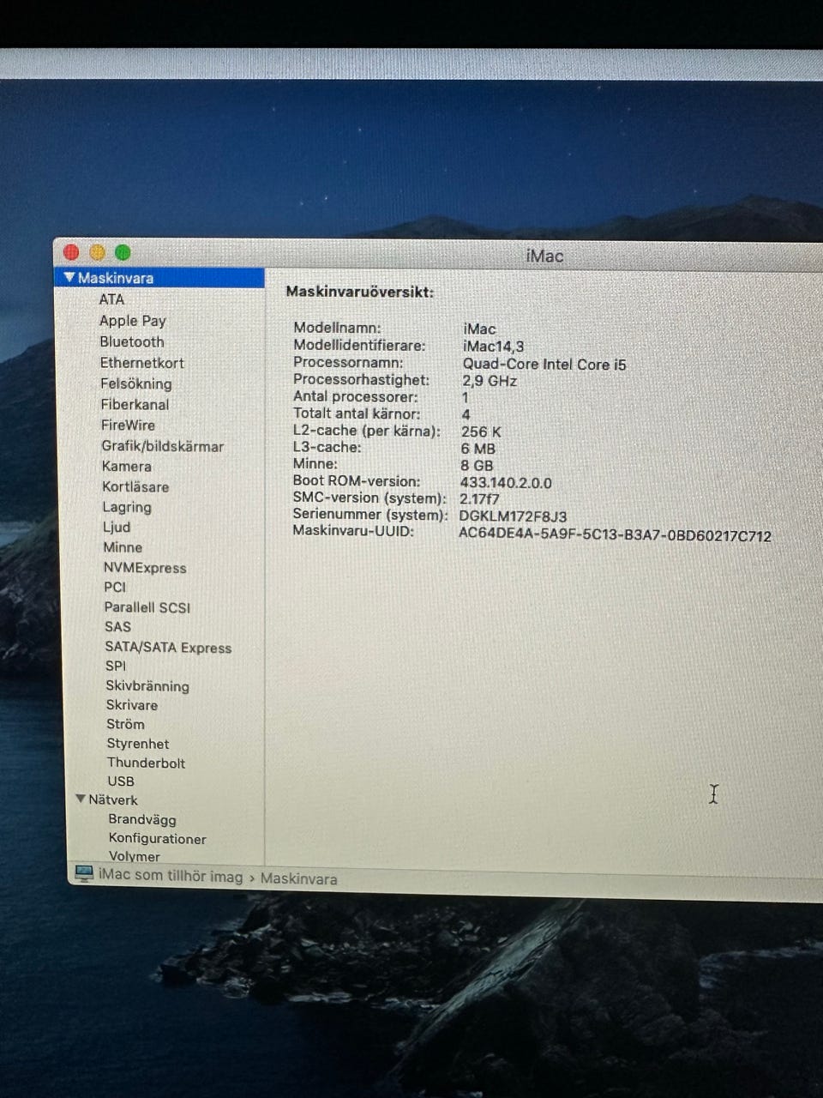
Task: Click the SMC version 2.17f7 value
Action: point(479,499)
